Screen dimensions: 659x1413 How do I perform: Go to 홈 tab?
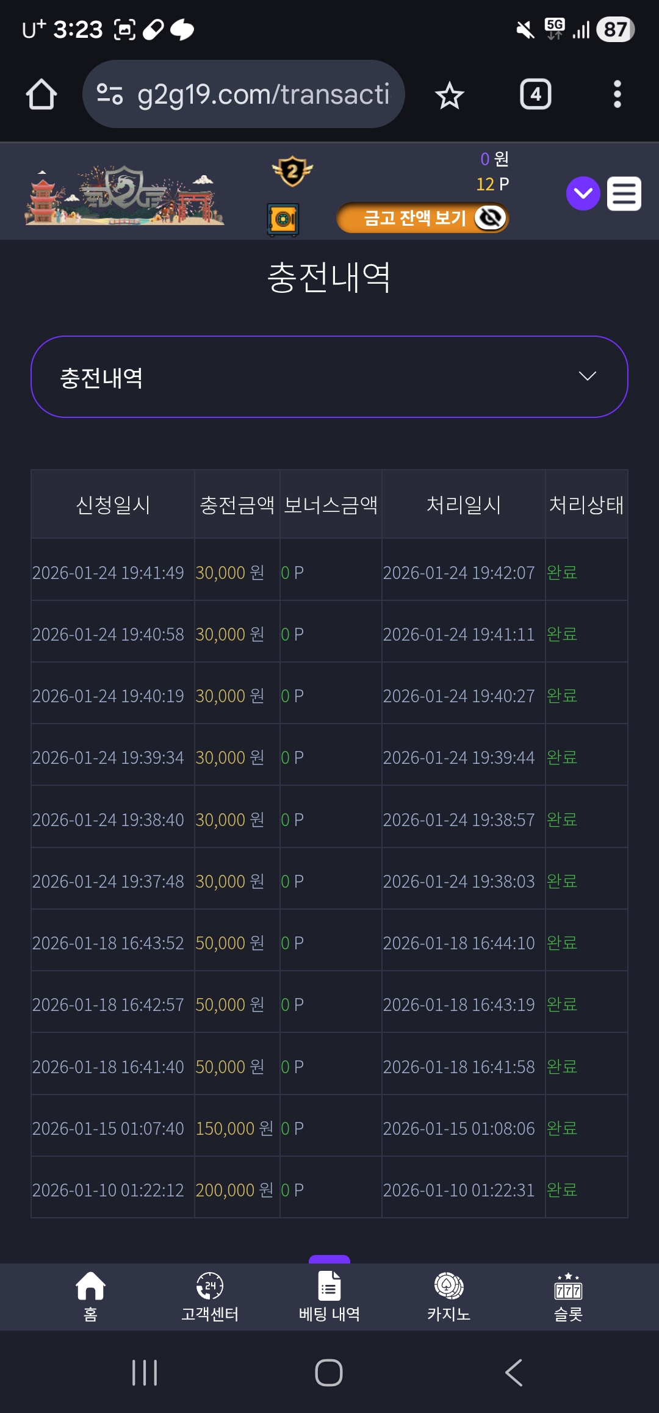(x=90, y=1297)
